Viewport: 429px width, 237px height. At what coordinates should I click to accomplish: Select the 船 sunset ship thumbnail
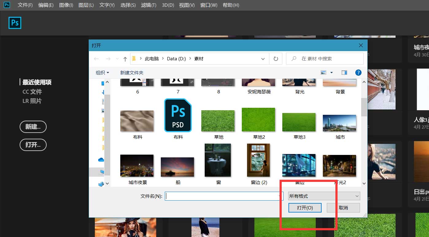tap(177, 167)
